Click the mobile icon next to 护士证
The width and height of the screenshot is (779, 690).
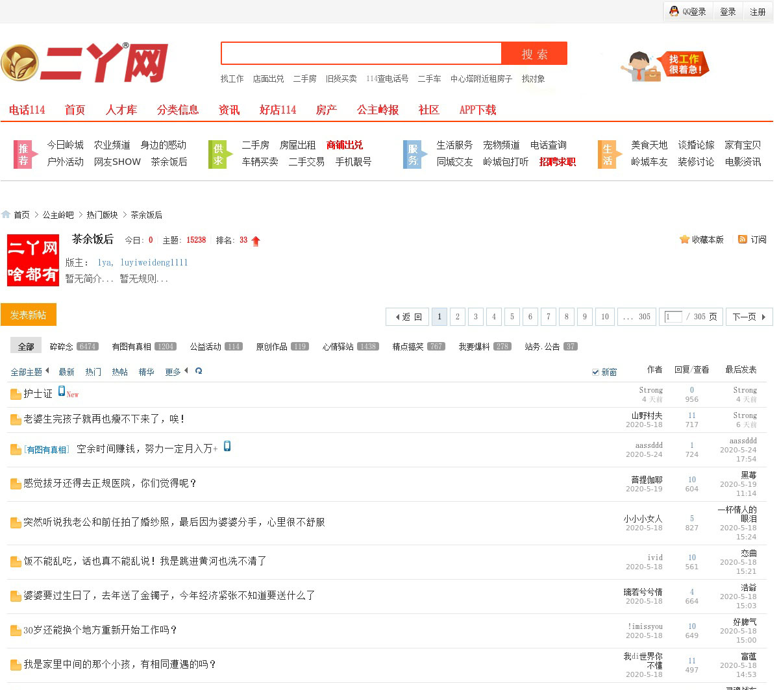(x=62, y=391)
